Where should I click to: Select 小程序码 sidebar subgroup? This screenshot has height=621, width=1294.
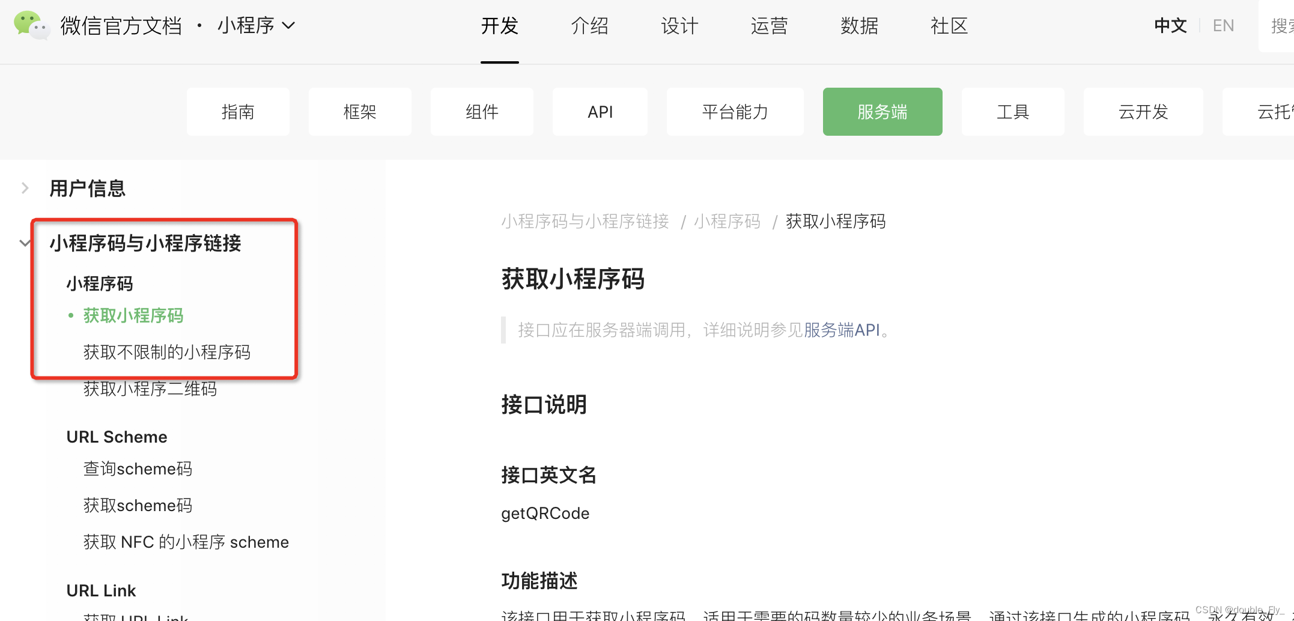coord(100,283)
